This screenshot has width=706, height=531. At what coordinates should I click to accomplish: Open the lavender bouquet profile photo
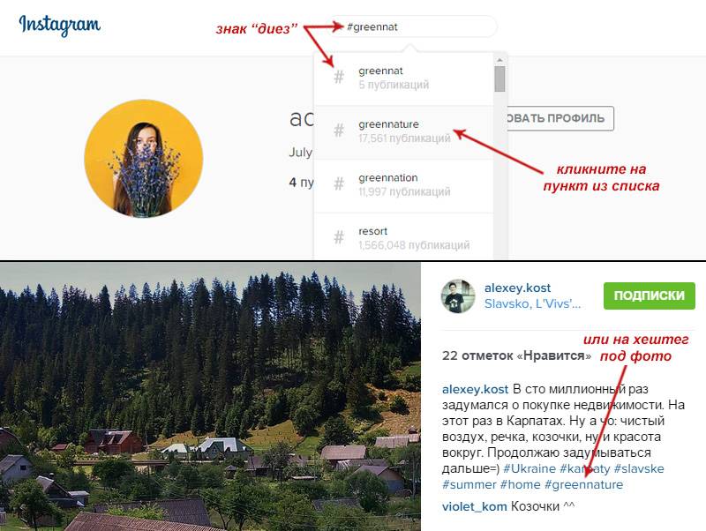(144, 159)
